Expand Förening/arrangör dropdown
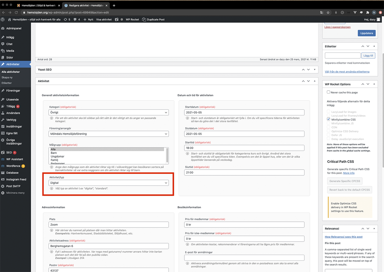 pyautogui.click(x=109, y=134)
